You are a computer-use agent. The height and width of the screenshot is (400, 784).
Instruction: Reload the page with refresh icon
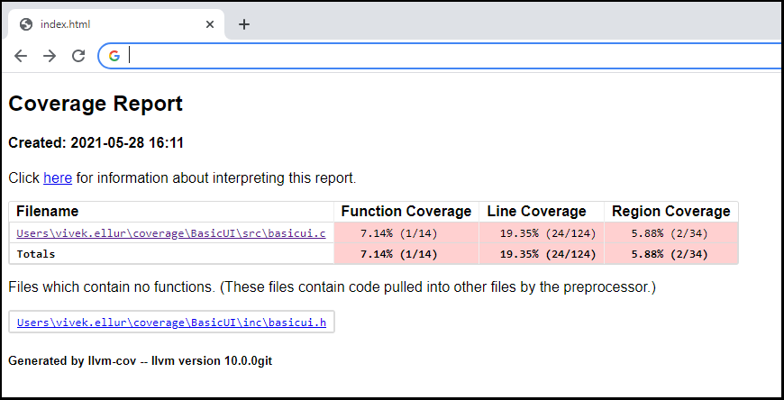click(x=78, y=56)
